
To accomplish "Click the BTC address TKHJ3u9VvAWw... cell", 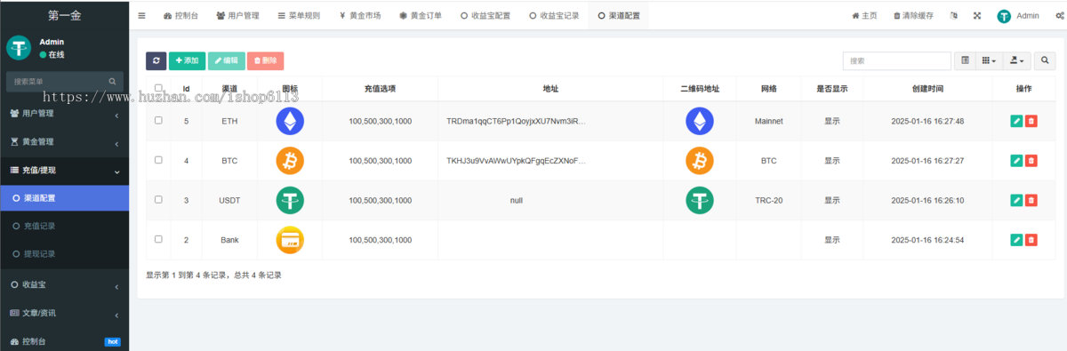I will tap(517, 161).
